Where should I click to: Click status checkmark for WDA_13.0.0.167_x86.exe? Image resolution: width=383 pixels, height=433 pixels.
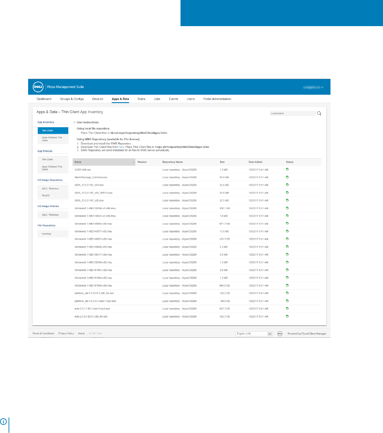(x=287, y=200)
